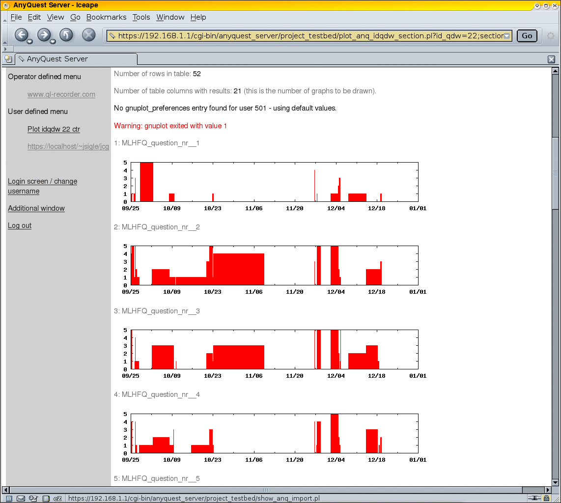
Task: Open the Go menu
Action: (x=75, y=17)
